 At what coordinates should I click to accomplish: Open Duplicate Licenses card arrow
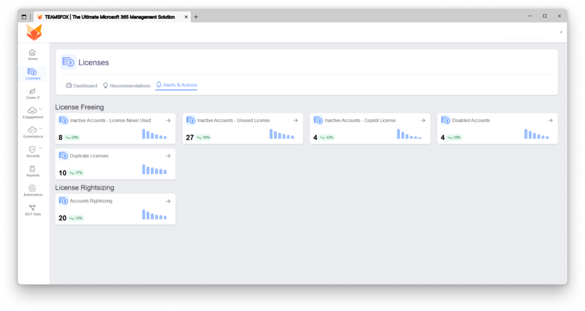pyautogui.click(x=169, y=156)
